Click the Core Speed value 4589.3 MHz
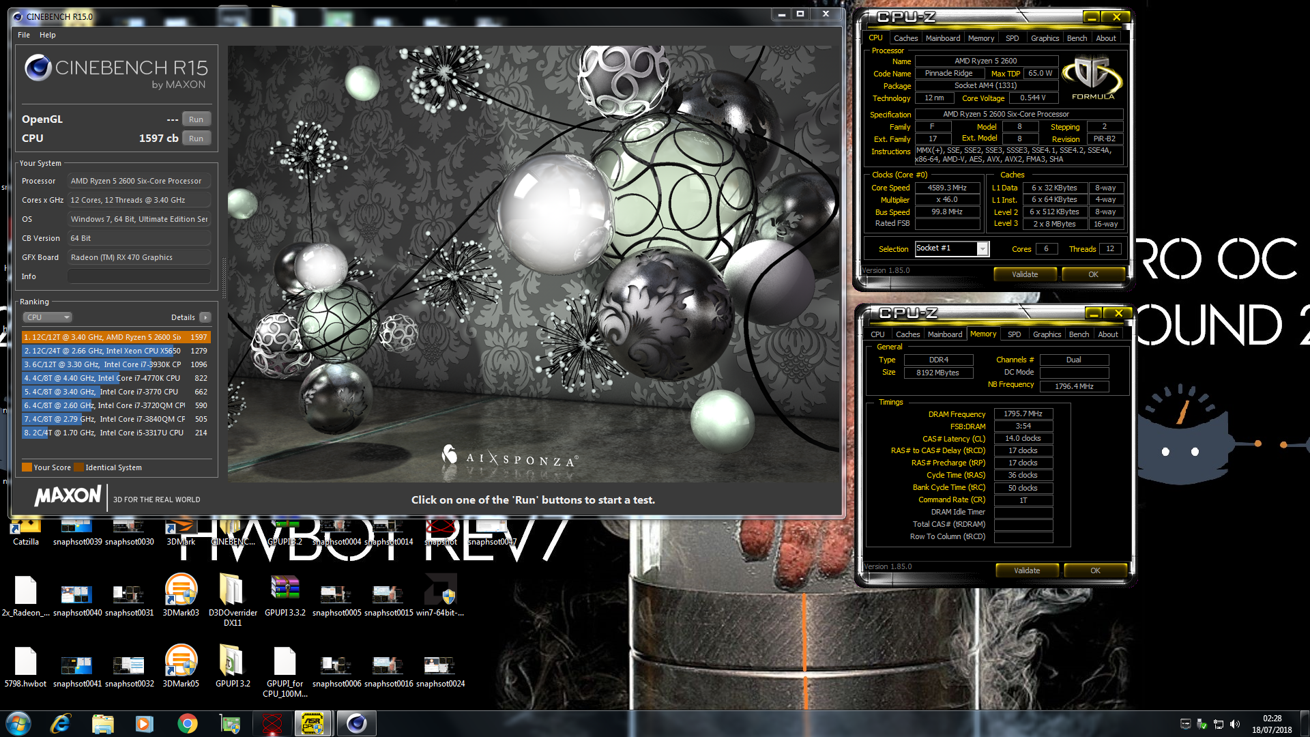This screenshot has height=737, width=1310. (x=947, y=188)
